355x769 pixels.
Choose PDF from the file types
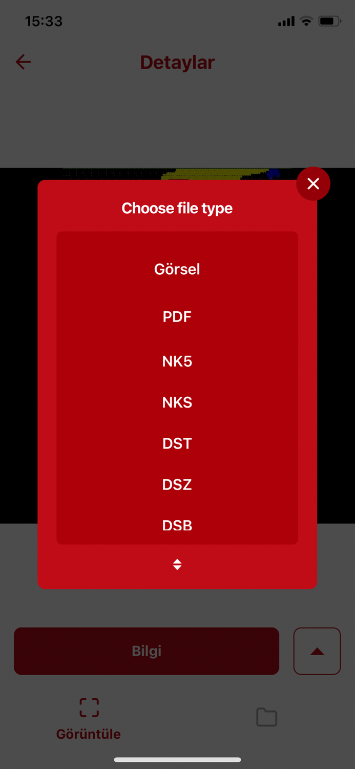177,316
